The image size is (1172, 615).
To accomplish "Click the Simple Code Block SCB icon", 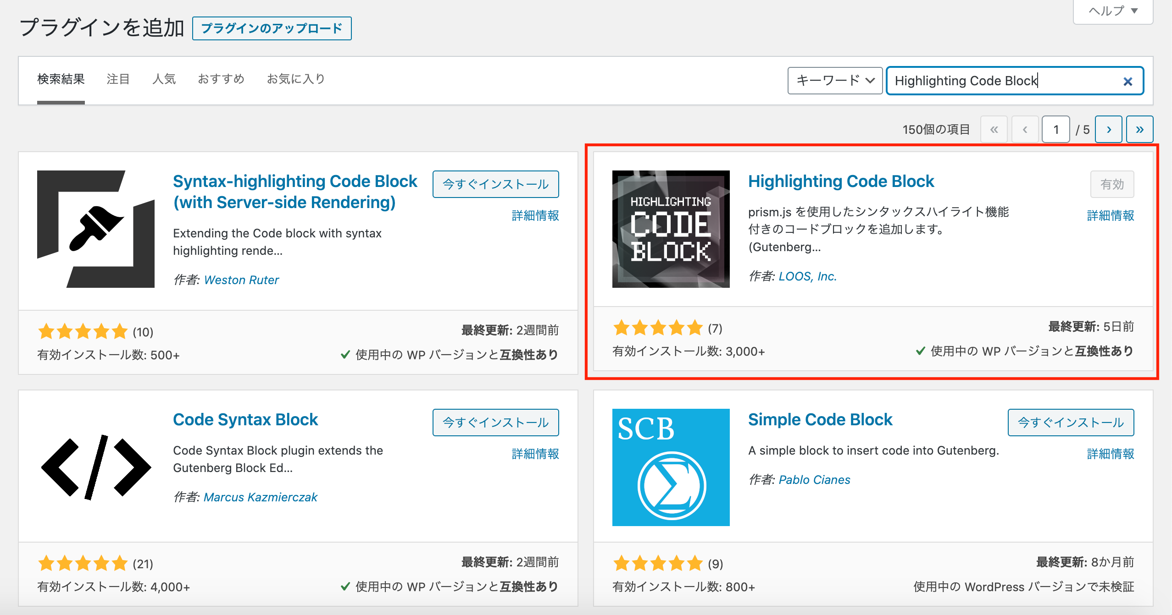I will (x=671, y=467).
